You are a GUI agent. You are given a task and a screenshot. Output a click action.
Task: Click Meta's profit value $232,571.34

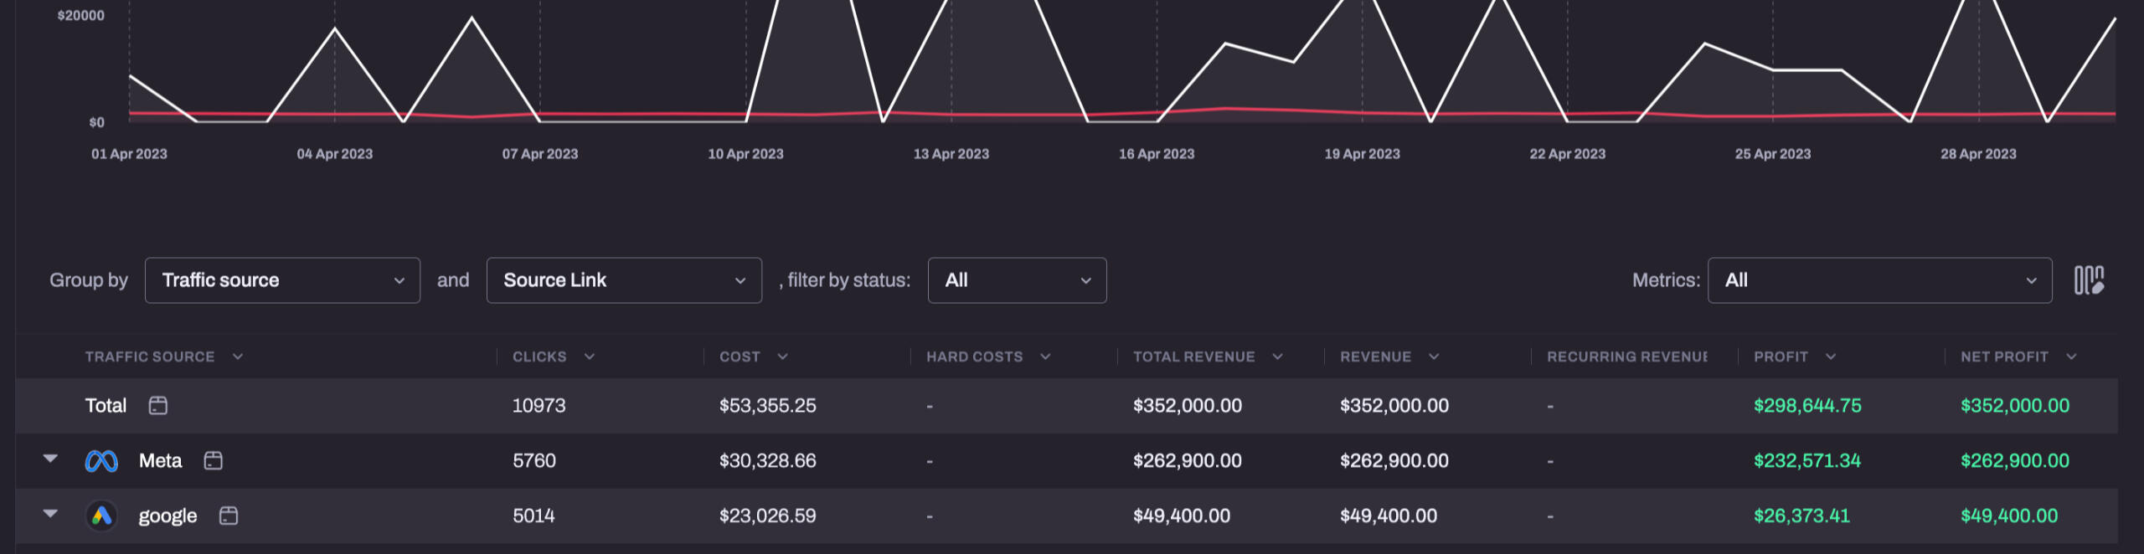(1806, 461)
